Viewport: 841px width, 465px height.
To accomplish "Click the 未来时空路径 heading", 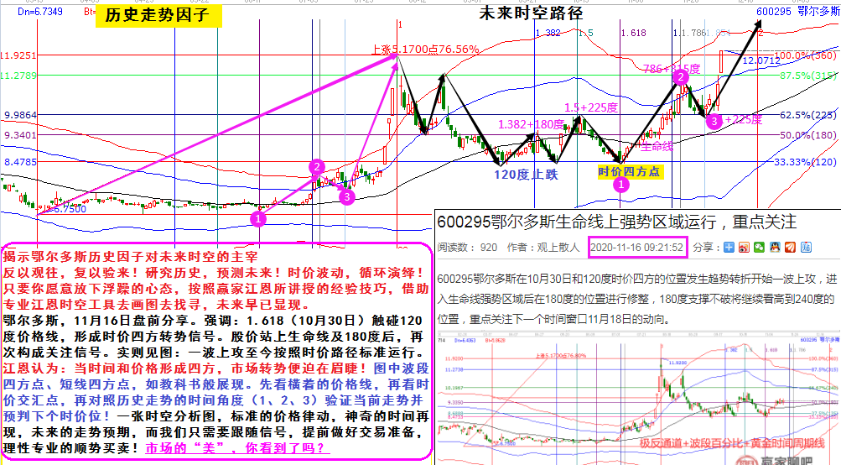I will (x=530, y=13).
